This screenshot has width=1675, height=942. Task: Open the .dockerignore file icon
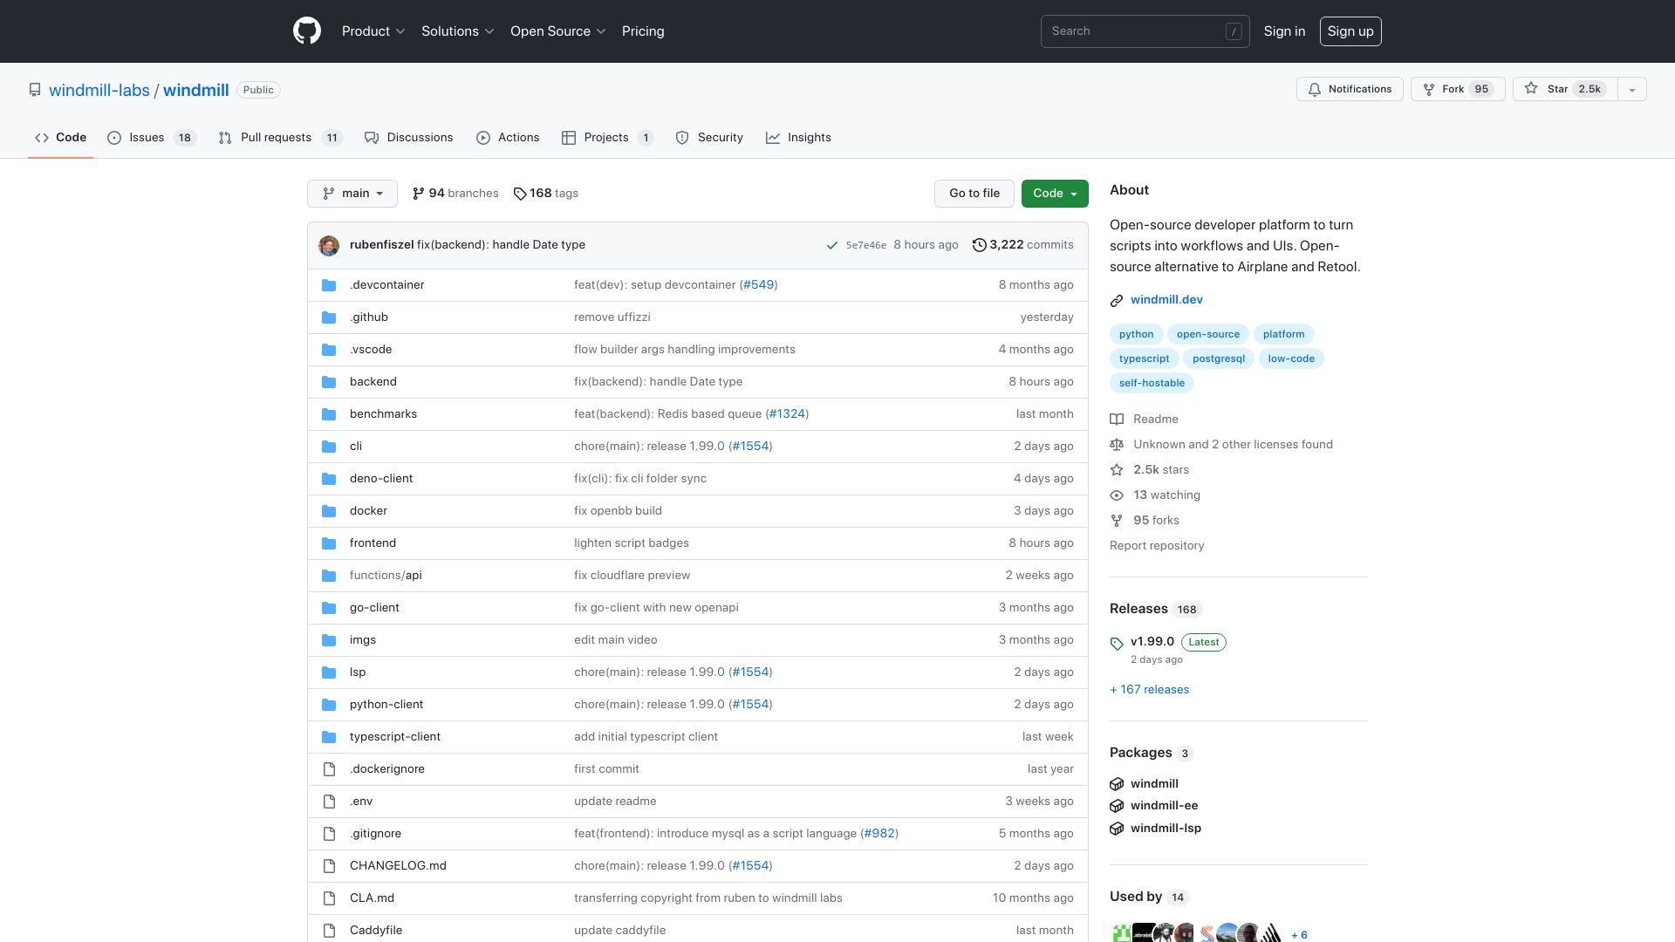click(x=329, y=769)
